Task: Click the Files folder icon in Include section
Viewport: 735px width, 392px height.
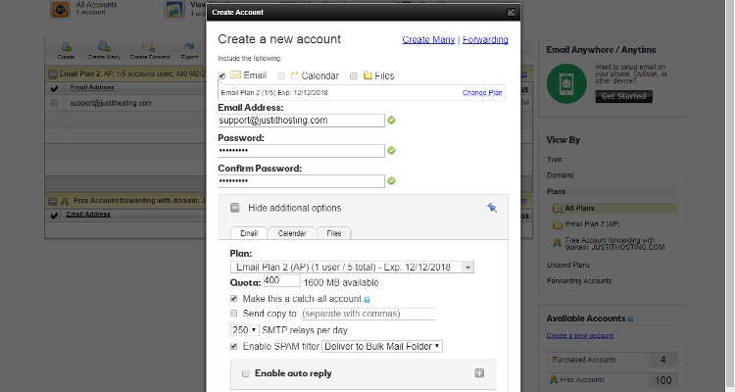Action: [367, 75]
